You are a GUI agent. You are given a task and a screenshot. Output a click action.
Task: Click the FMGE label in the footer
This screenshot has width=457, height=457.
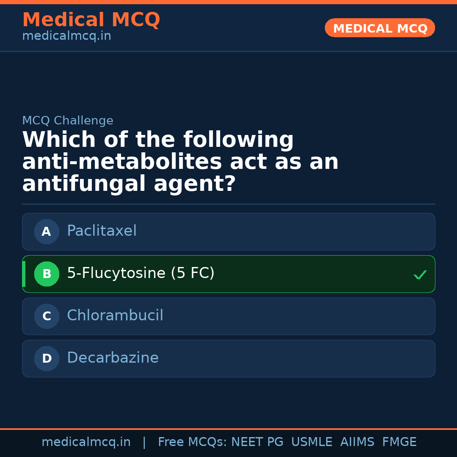[399, 442]
